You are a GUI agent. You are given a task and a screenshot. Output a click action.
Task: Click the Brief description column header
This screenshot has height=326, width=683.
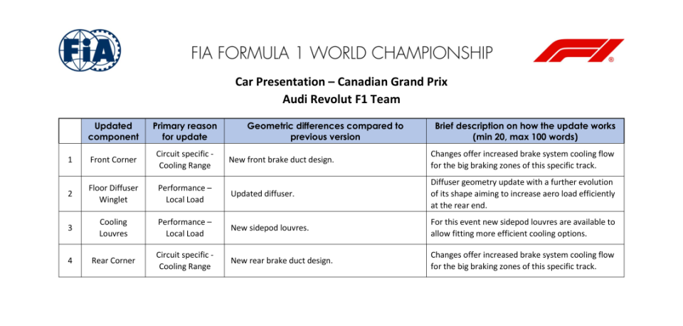[525, 131]
